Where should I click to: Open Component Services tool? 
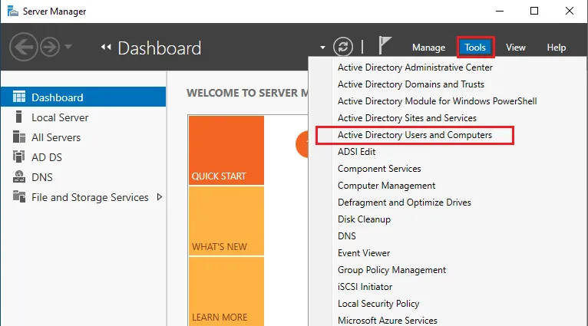[x=379, y=169]
